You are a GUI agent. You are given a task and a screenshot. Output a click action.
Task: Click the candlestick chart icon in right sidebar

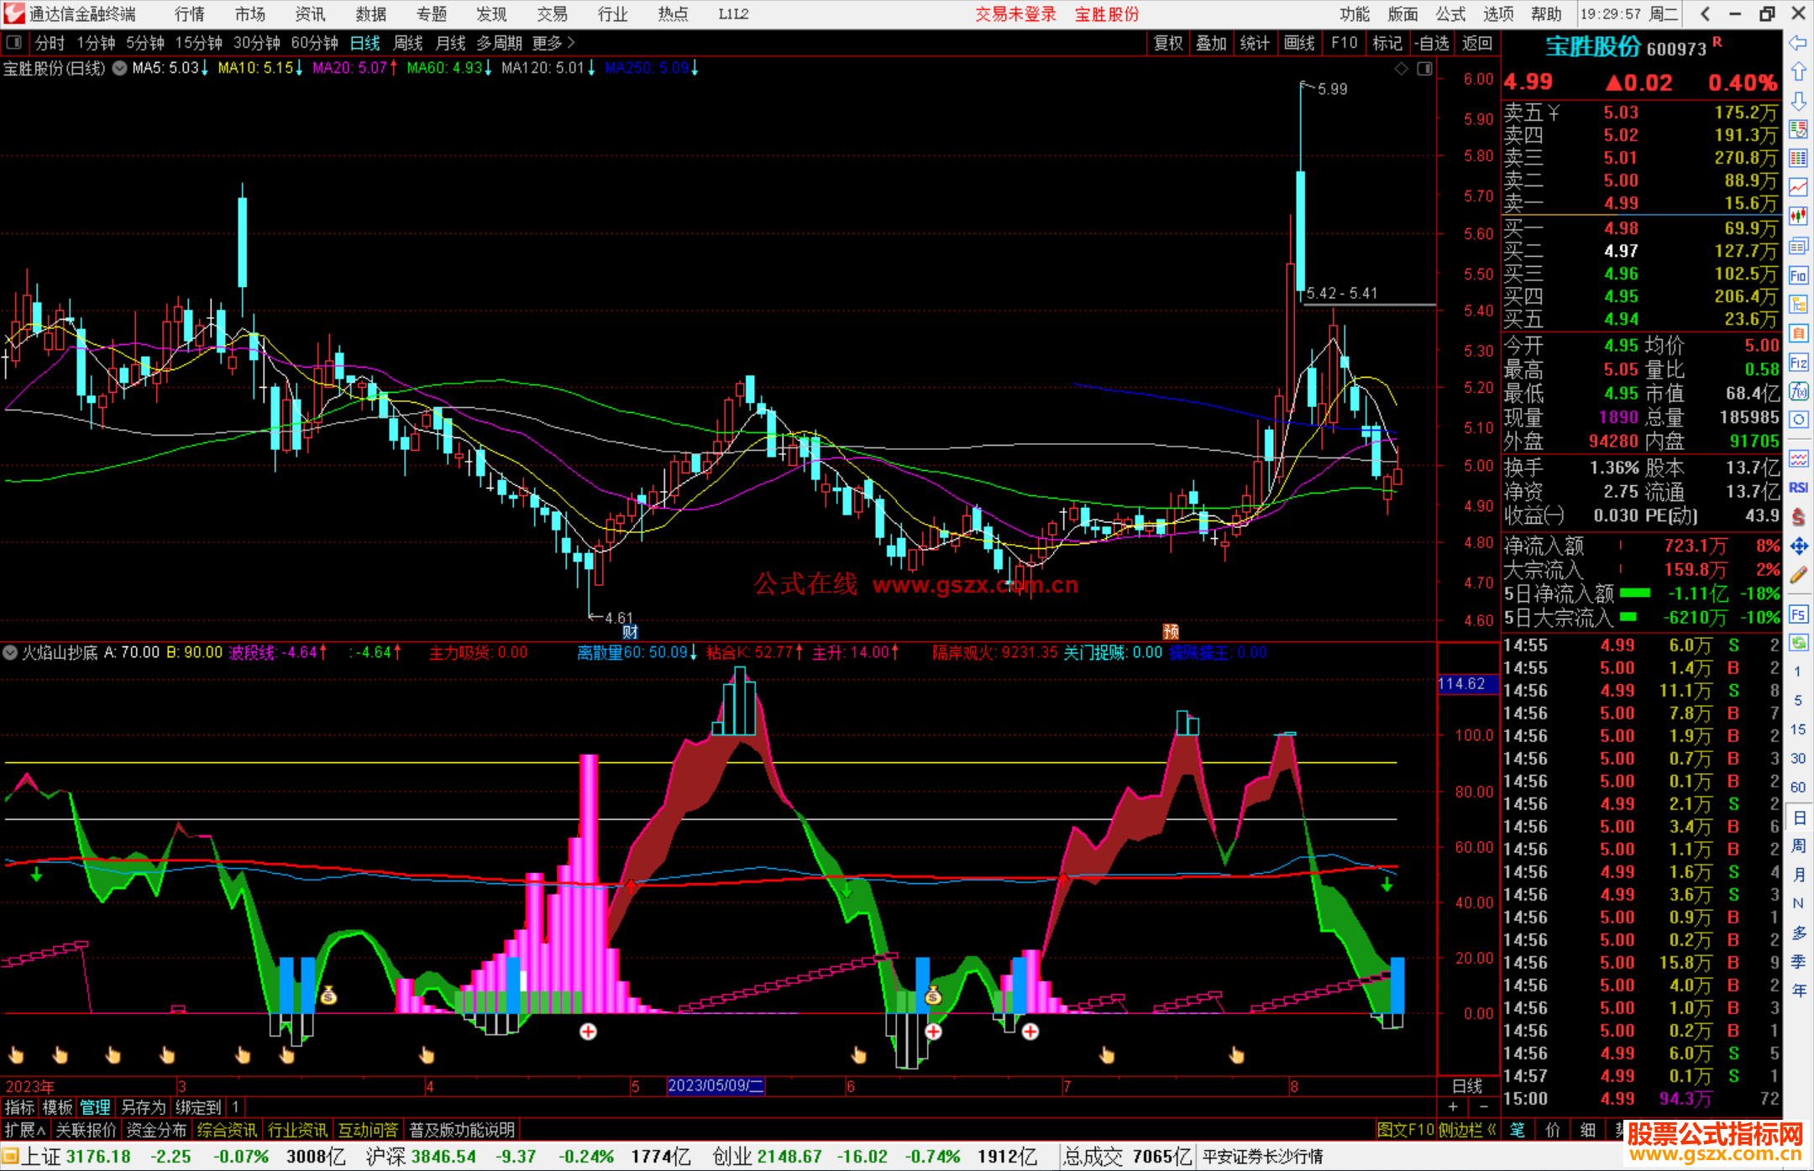point(1798,216)
